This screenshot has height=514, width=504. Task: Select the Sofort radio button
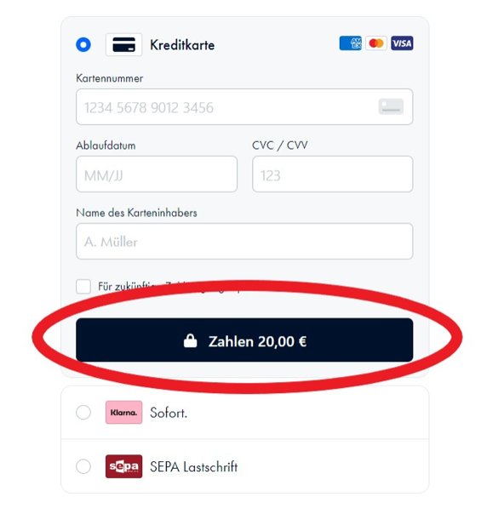pyautogui.click(x=83, y=413)
